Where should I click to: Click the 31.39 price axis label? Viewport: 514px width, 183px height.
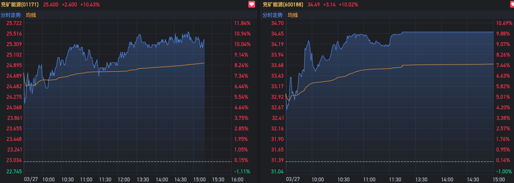coord(277,160)
